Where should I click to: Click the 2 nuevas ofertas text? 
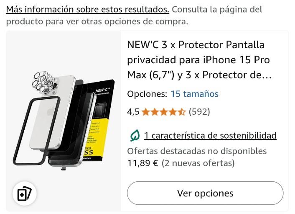click(x=198, y=163)
